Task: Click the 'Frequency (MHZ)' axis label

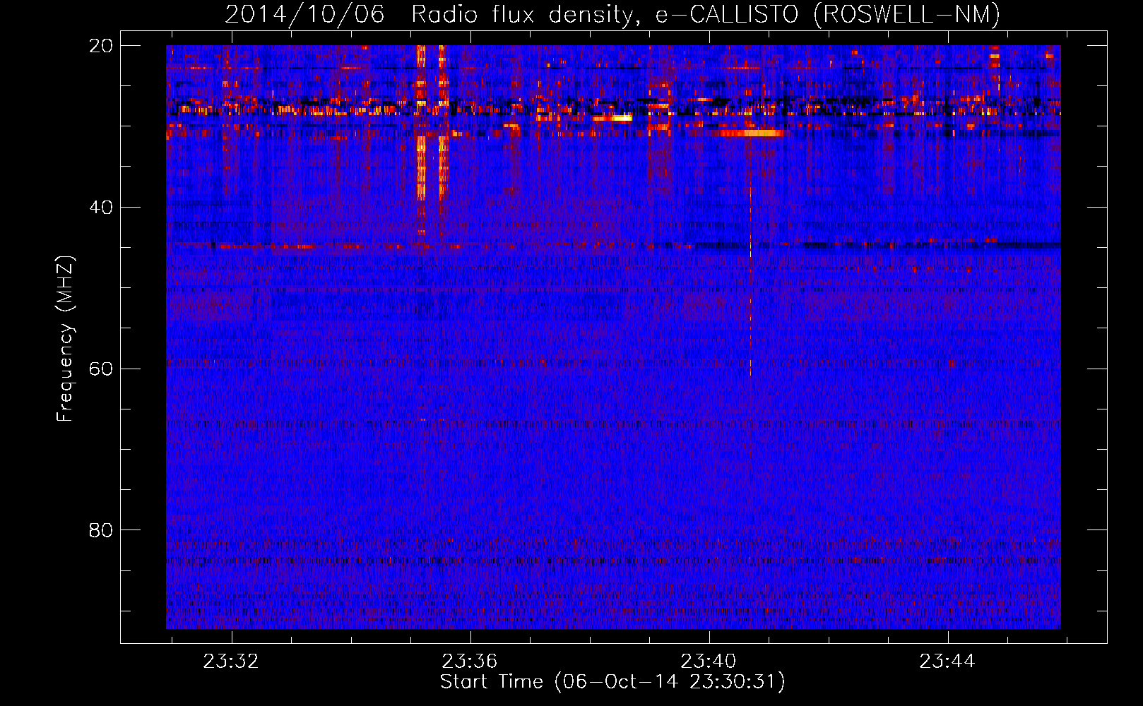Action: tap(64, 338)
